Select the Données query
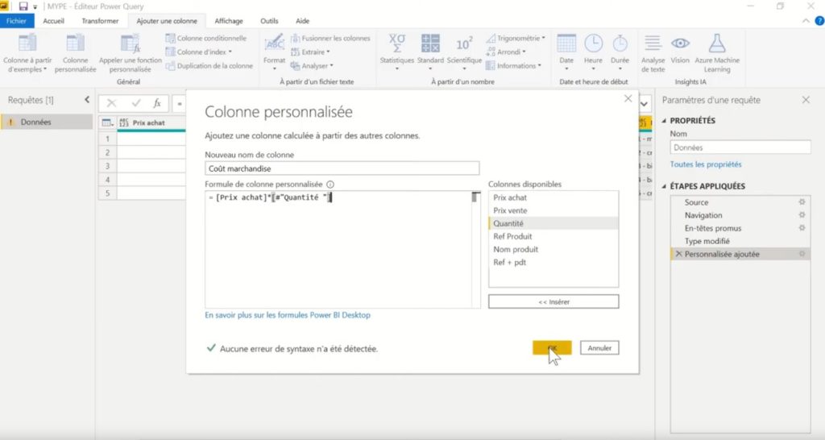 (46, 122)
